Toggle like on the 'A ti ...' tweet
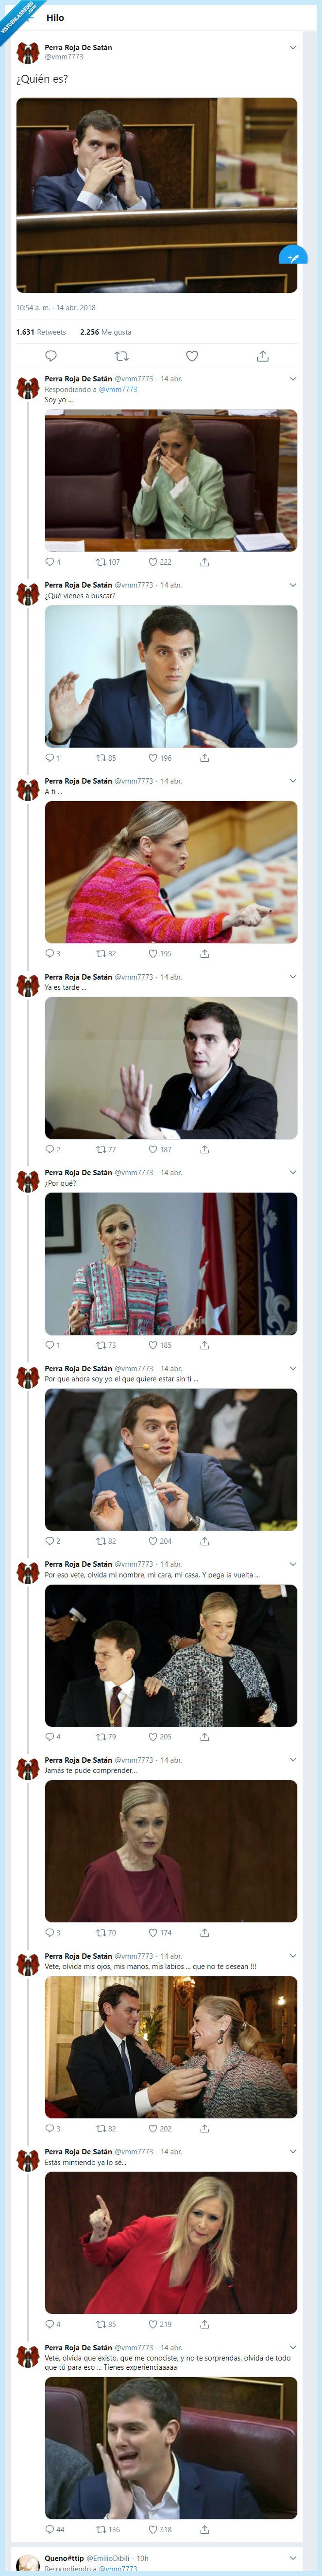The image size is (322, 2576). click(x=150, y=951)
